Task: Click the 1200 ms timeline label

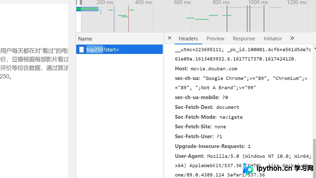Action: tap(297, 3)
